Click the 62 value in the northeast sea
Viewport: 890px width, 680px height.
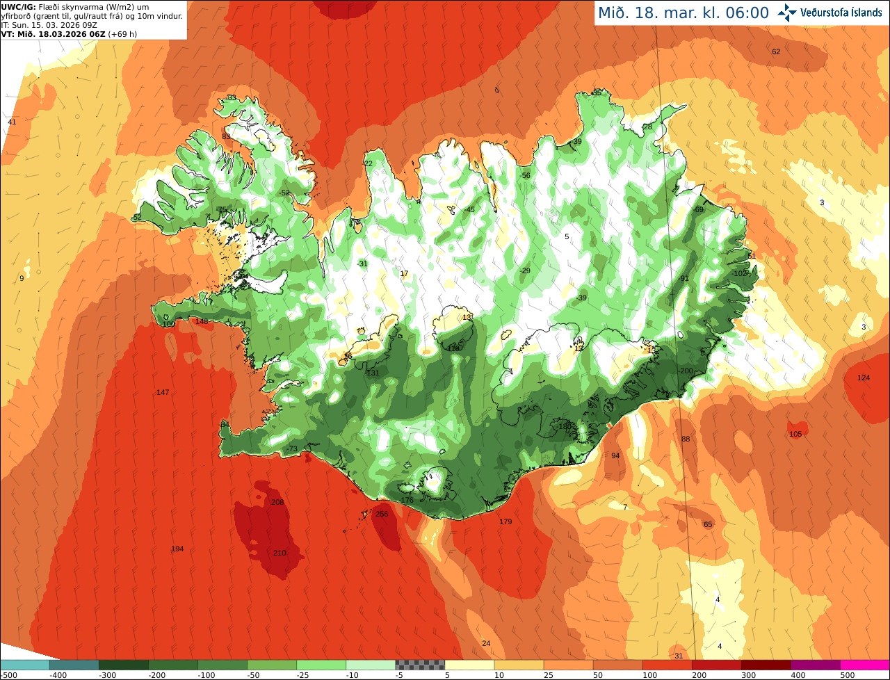point(776,51)
